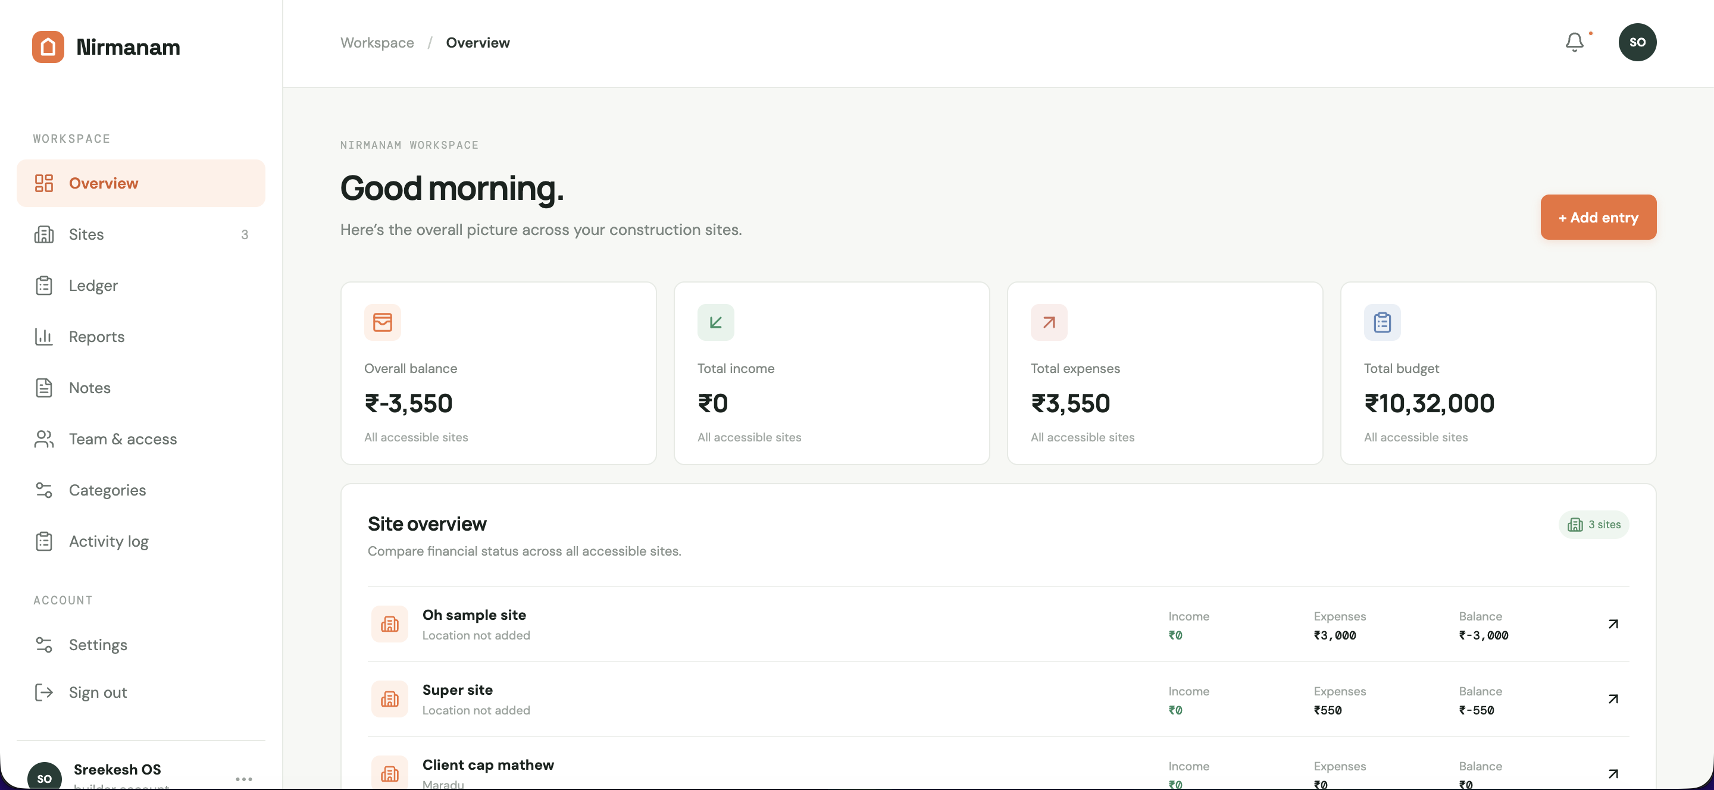The width and height of the screenshot is (1714, 790).
Task: Click the Overview grid icon in sidebar
Action: pyautogui.click(x=44, y=183)
